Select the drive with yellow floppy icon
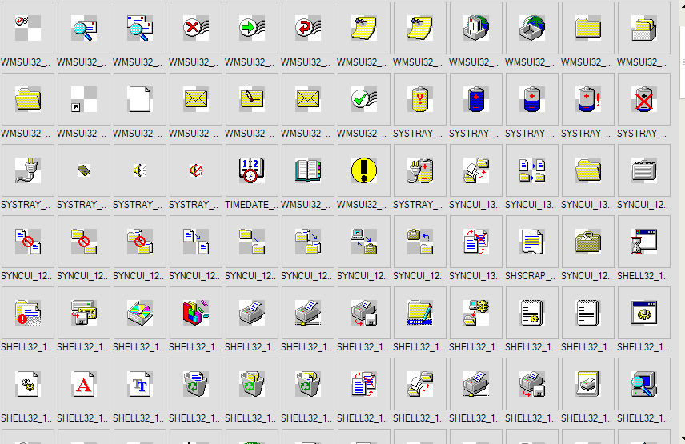Viewport: 685px width, 444px height. tap(84, 313)
